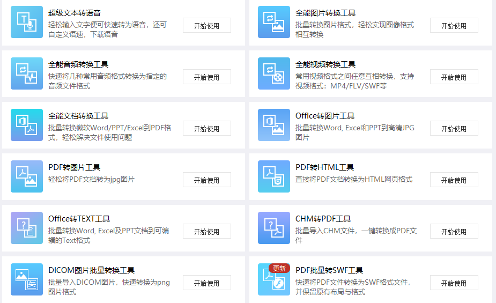Viewport: 496px width, 303px height.
Task: Click description starting 快速将几种常用音频格式
Action: click(x=108, y=81)
